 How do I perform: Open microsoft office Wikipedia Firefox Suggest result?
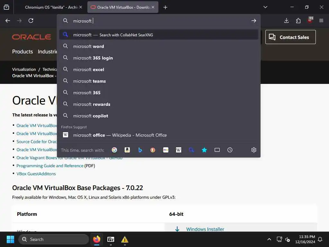tap(159, 135)
